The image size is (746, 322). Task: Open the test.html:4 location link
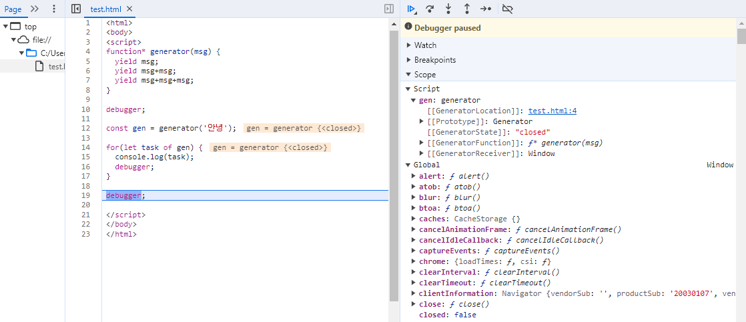click(x=552, y=111)
